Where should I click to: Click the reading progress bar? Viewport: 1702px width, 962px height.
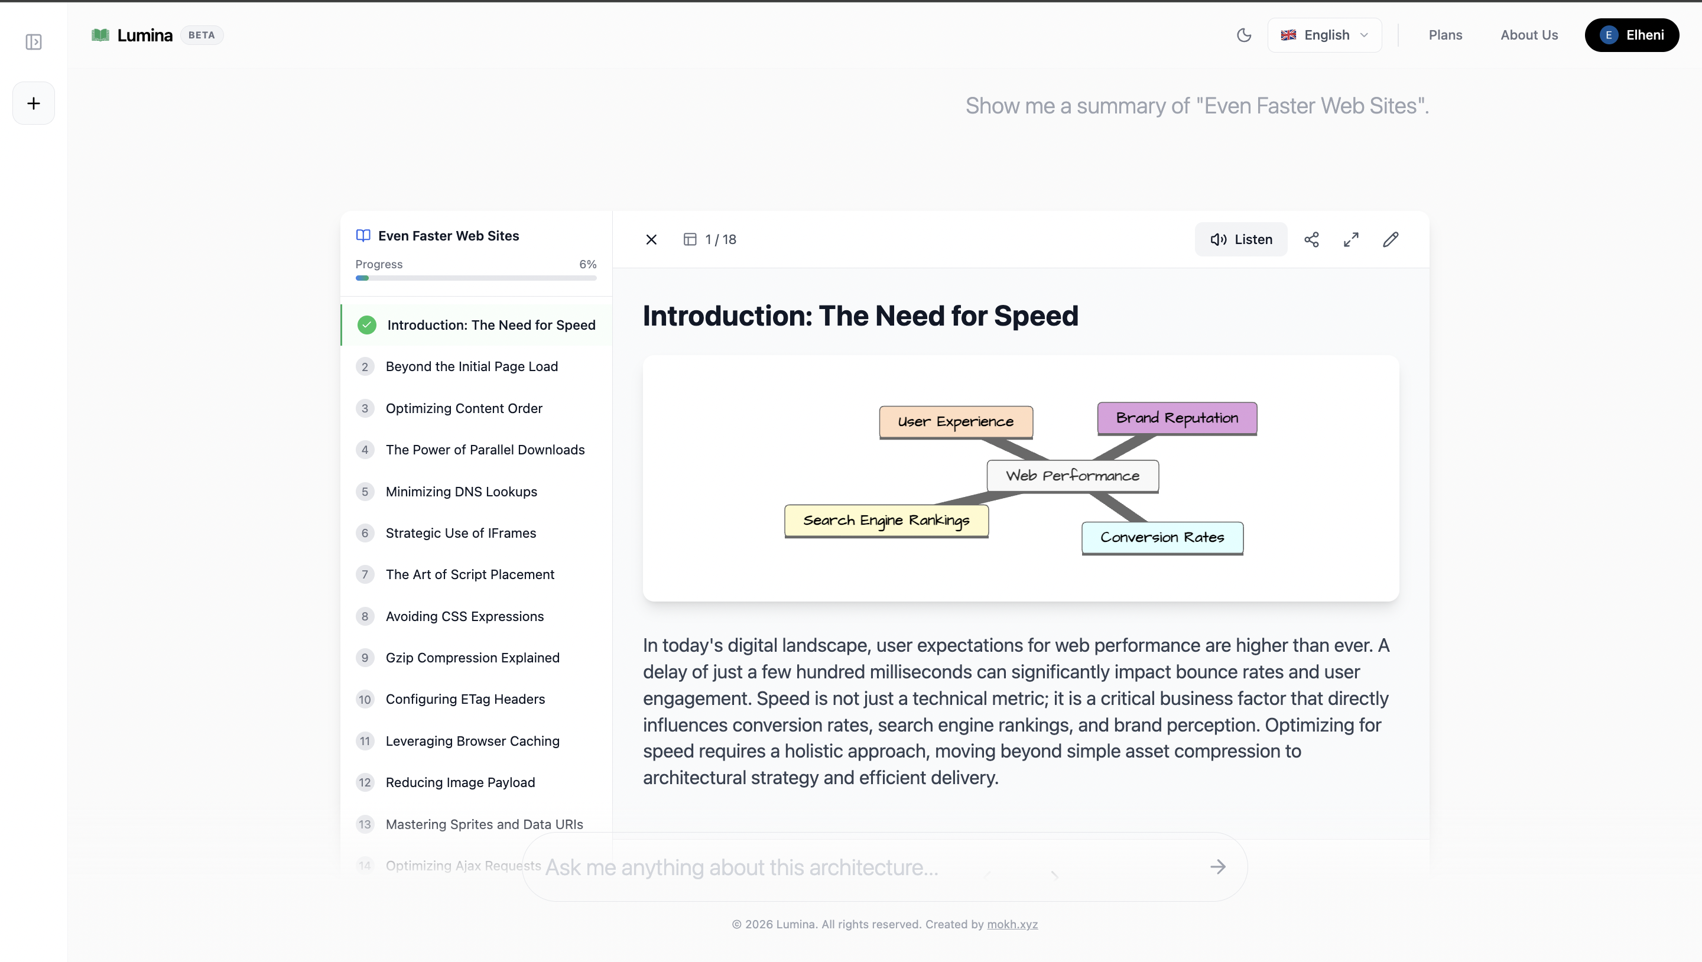tap(476, 278)
